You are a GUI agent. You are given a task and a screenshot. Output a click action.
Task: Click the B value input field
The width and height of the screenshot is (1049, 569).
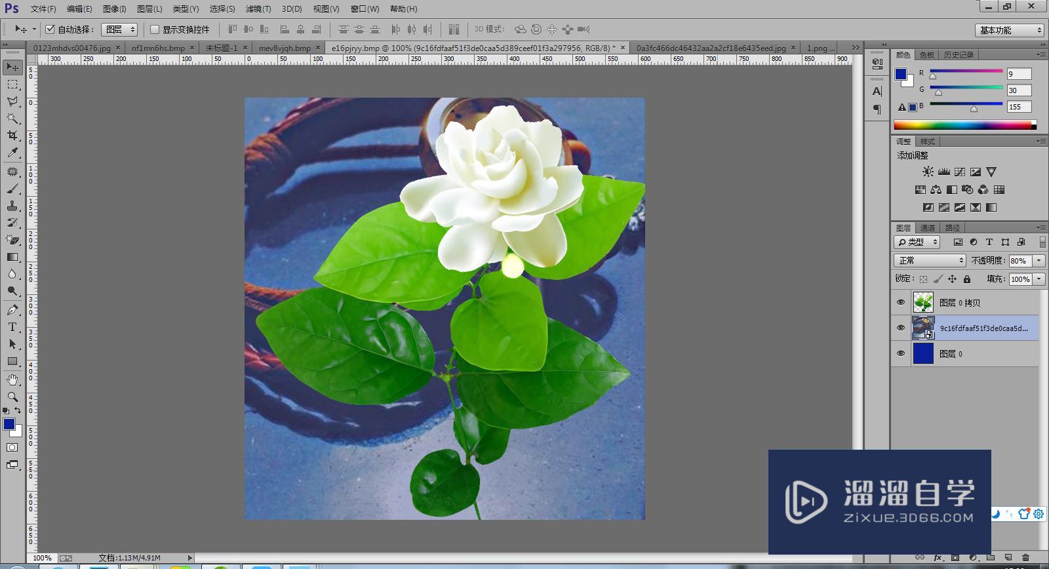point(1019,107)
